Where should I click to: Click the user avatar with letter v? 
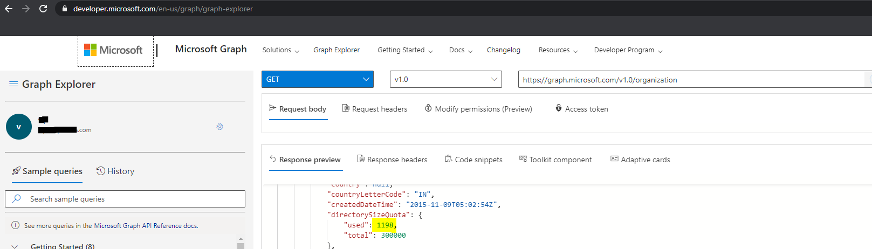(x=19, y=127)
